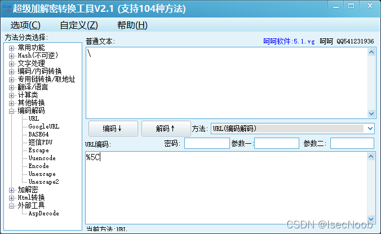381x234 pixels.
Task: Click the 编码↓ button
Action: tap(113, 129)
